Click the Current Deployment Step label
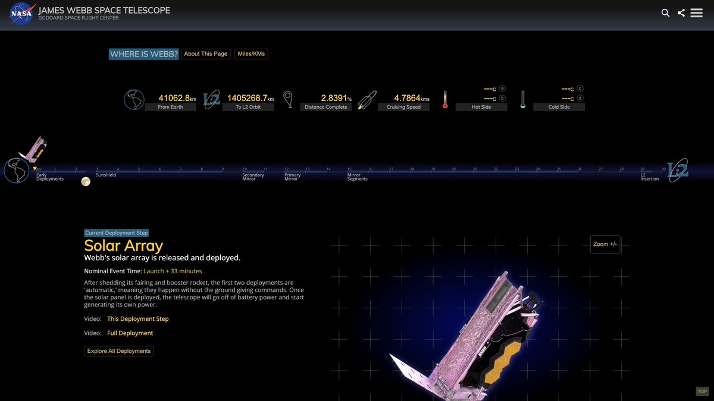The image size is (714, 401). (x=116, y=233)
